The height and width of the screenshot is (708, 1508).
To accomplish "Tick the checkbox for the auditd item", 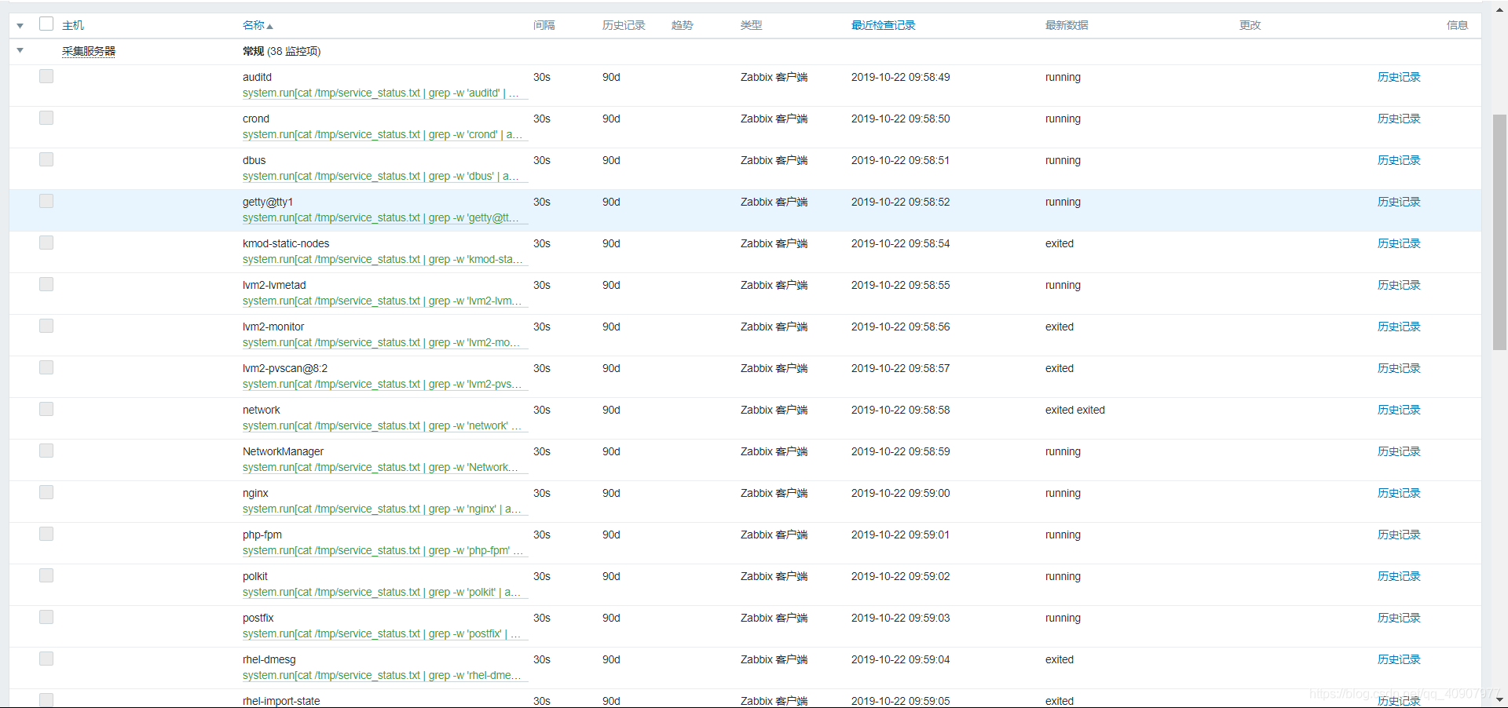I will (x=46, y=76).
